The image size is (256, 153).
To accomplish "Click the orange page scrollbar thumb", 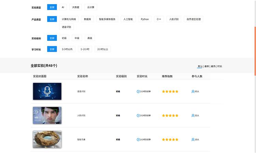I will tap(255, 51).
